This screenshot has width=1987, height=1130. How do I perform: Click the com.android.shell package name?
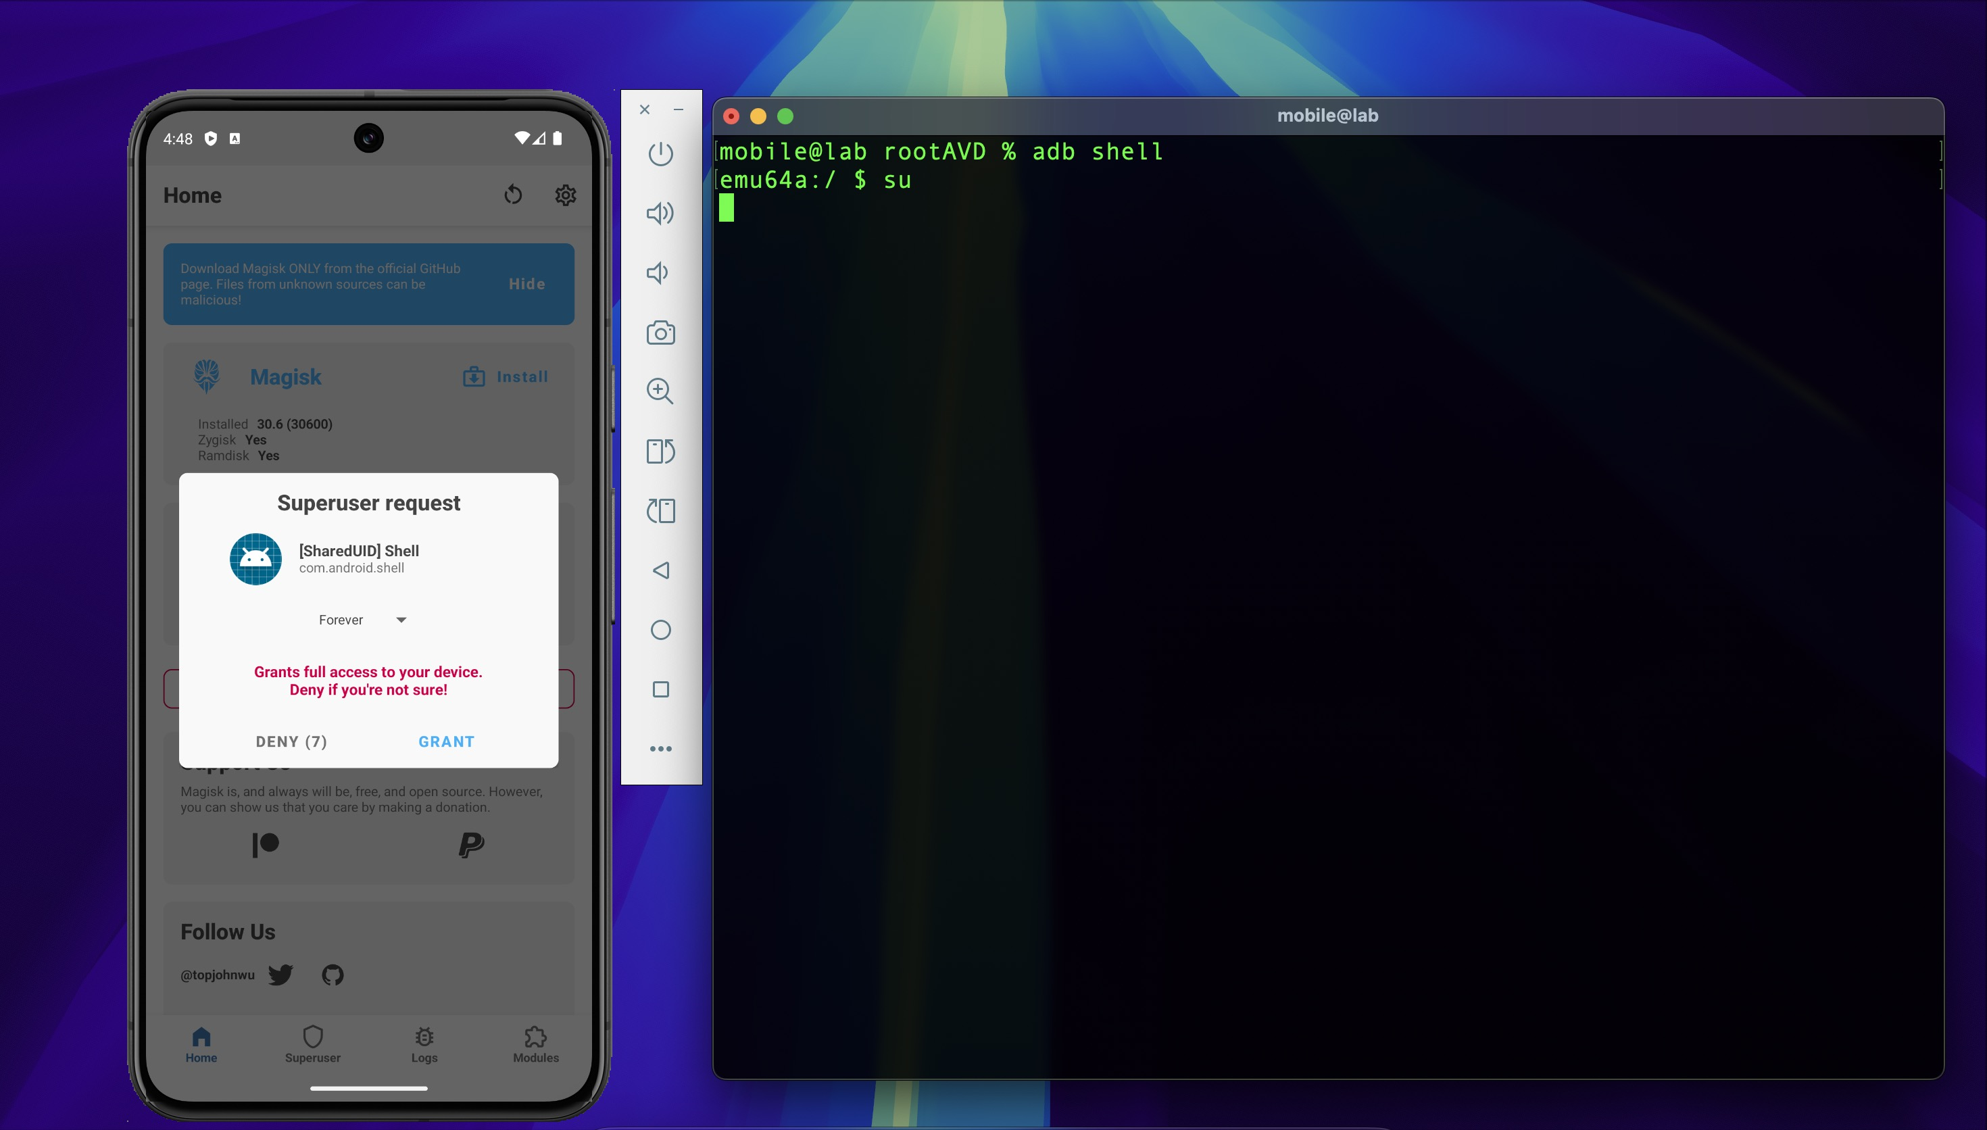click(x=351, y=568)
